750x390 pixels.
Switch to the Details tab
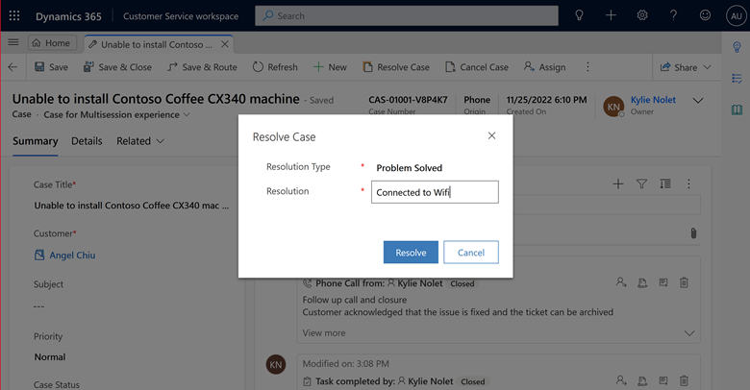87,141
